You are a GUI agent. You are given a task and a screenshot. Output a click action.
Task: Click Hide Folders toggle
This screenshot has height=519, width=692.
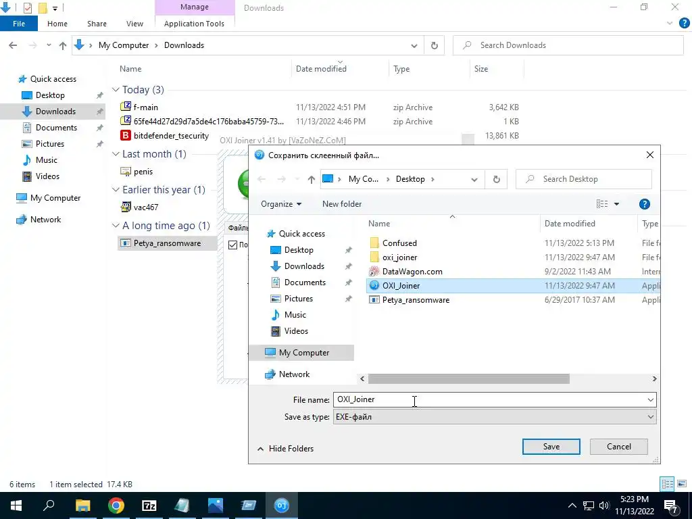point(286,449)
